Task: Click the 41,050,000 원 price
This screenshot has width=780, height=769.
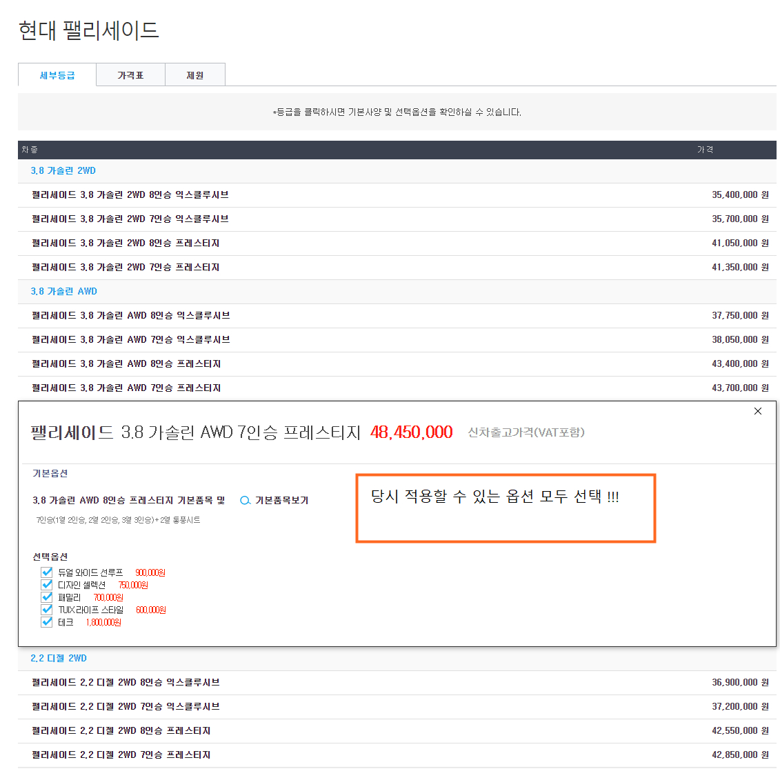Action: (x=740, y=243)
